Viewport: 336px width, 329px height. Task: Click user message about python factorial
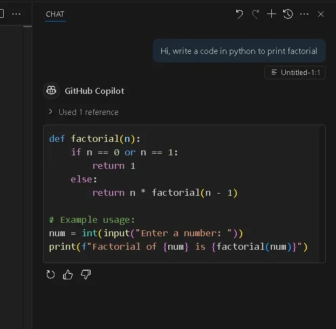pyautogui.click(x=239, y=51)
